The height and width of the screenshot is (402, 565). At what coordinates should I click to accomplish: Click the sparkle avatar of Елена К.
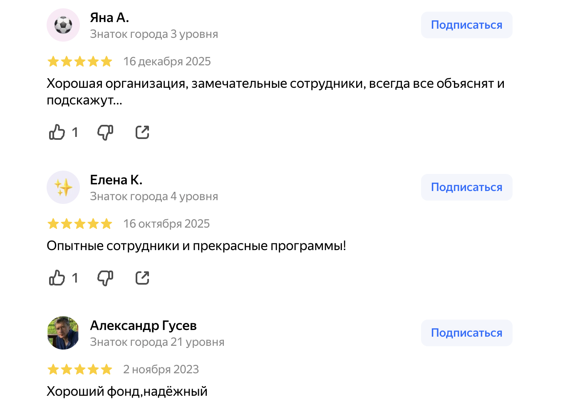click(63, 187)
